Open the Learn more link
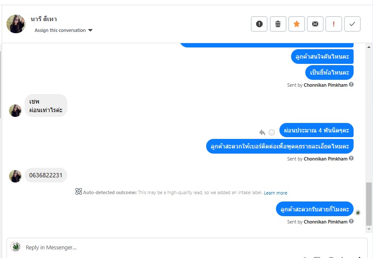Image resolution: width=373 pixels, height=258 pixels. point(276,193)
